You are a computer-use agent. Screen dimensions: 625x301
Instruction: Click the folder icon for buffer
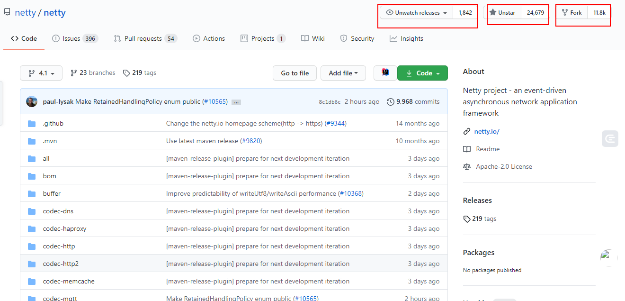click(x=32, y=194)
